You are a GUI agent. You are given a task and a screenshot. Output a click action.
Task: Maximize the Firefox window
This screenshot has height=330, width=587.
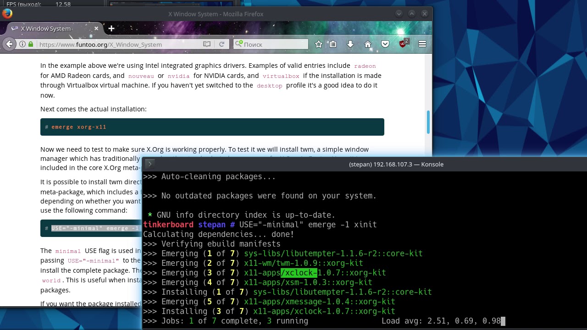[x=412, y=14]
